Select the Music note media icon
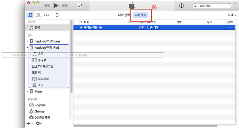The image size is (239, 128). 30,15
